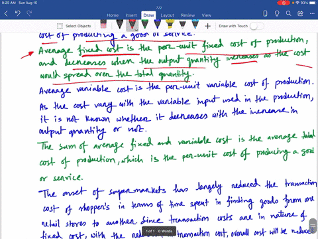The height and width of the screenshot is (239, 318).
Task: Select the white-tipped pencil
Action: tap(182, 25)
